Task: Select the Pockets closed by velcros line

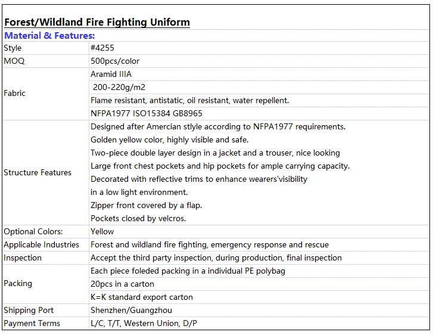Action: pos(138,219)
